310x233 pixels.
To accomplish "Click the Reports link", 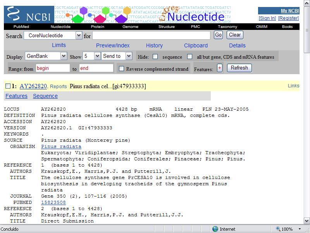I will coord(59,86).
